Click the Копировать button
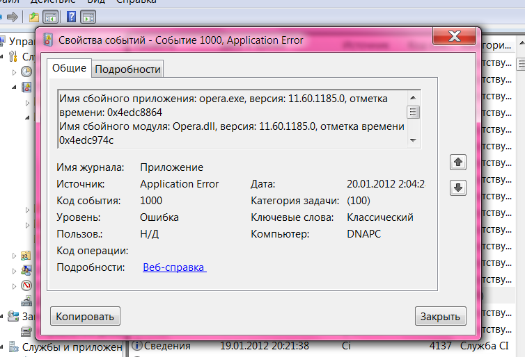Screen dimensions: 525x357 pyautogui.click(x=85, y=316)
